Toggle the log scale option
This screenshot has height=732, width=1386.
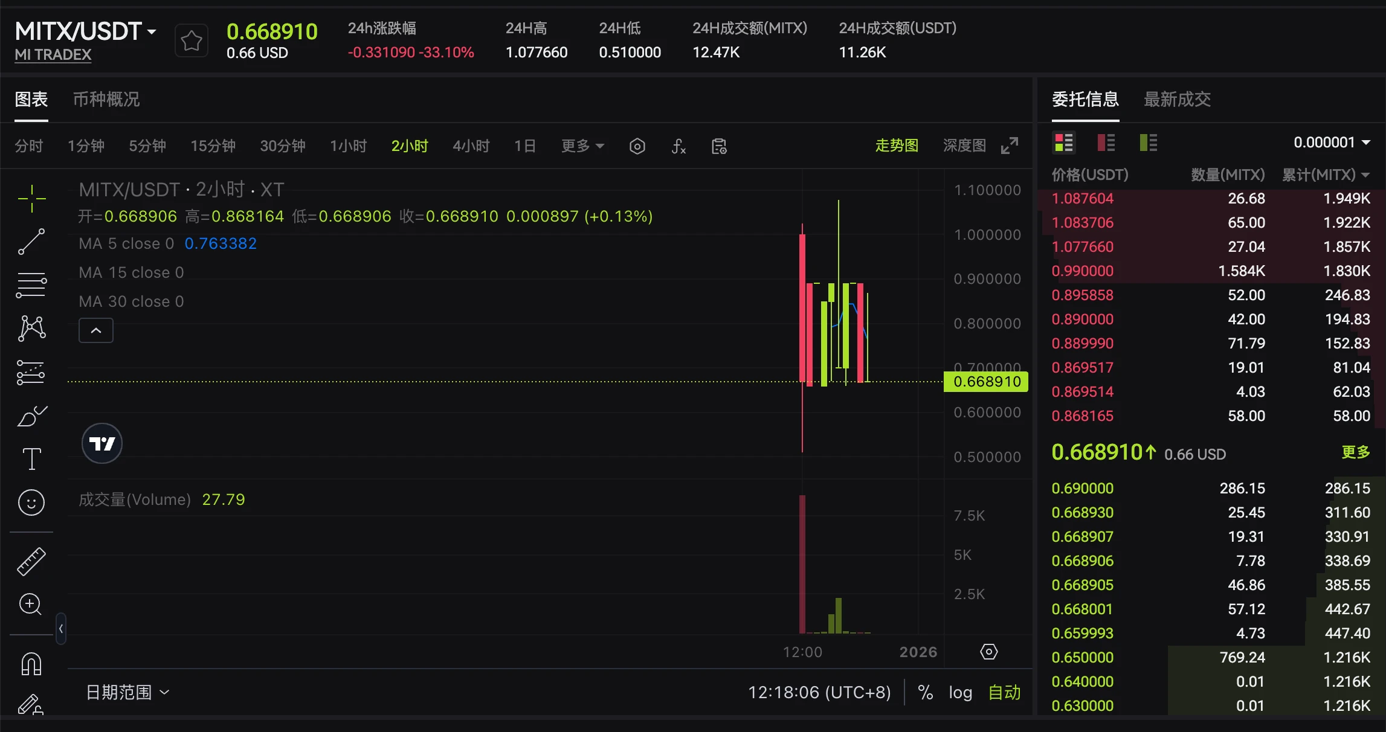960,692
